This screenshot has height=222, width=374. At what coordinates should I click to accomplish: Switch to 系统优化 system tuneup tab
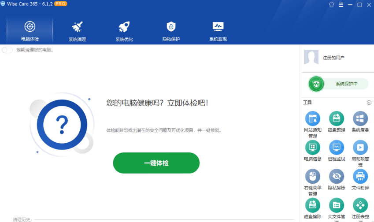pos(124,30)
